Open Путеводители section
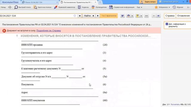The width and height of the screenshot is (191, 107). (99, 7)
